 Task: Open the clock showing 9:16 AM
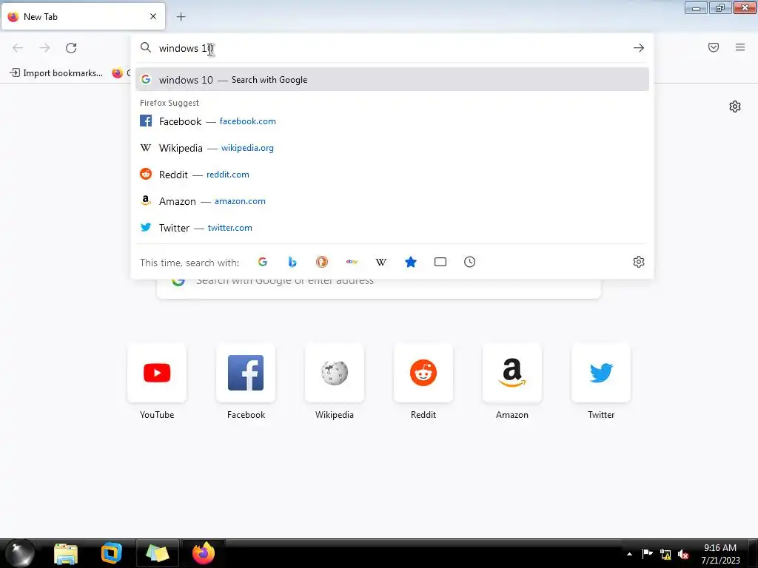(x=720, y=554)
